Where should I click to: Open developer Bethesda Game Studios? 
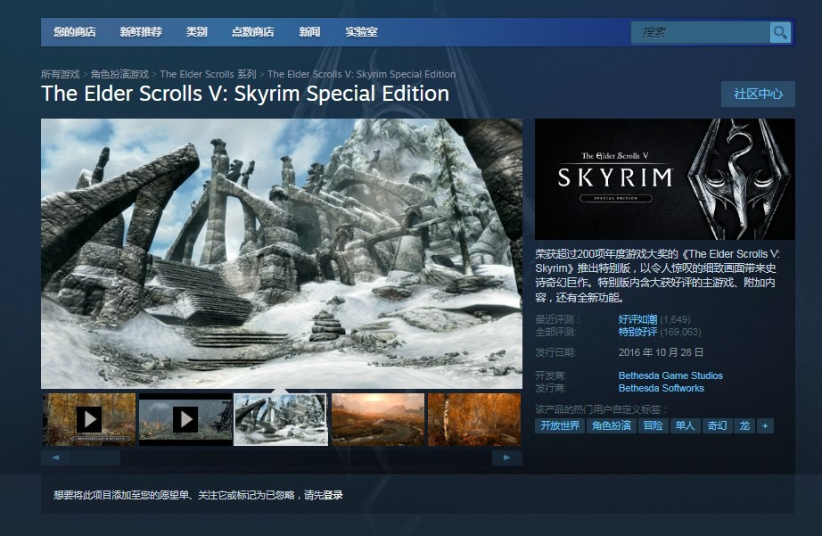670,375
